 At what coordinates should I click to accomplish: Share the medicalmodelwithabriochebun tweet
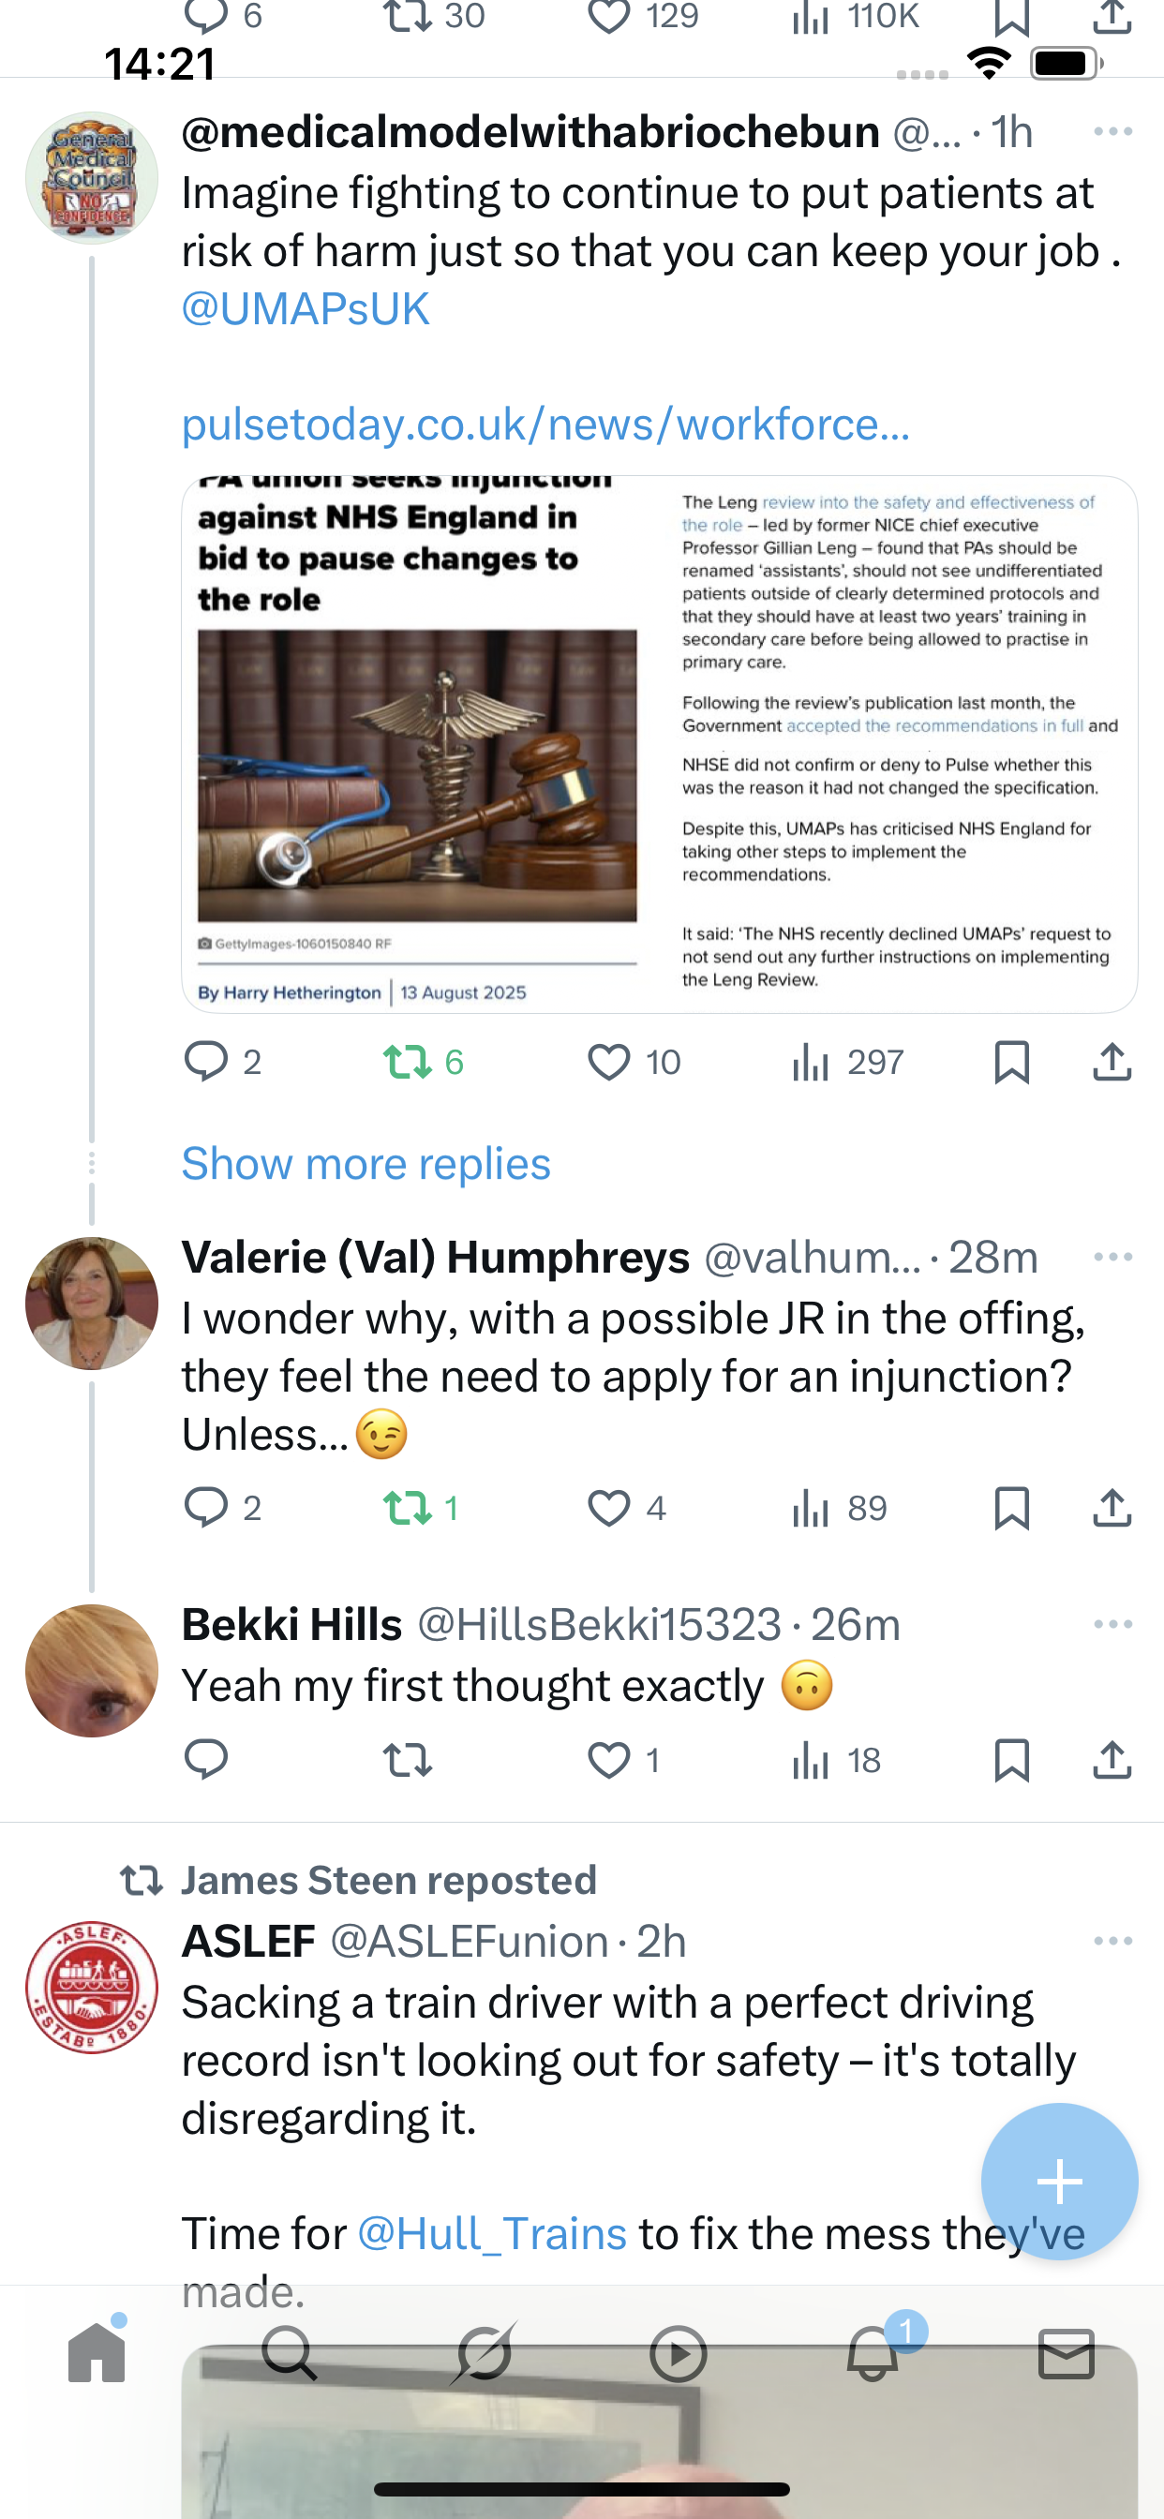1112,1062
